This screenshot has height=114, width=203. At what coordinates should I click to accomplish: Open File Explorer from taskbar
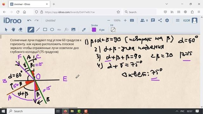coord(72,111)
